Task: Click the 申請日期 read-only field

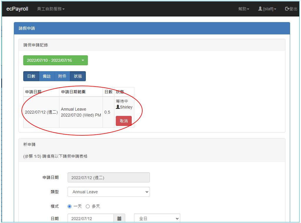Action: tap(109, 177)
